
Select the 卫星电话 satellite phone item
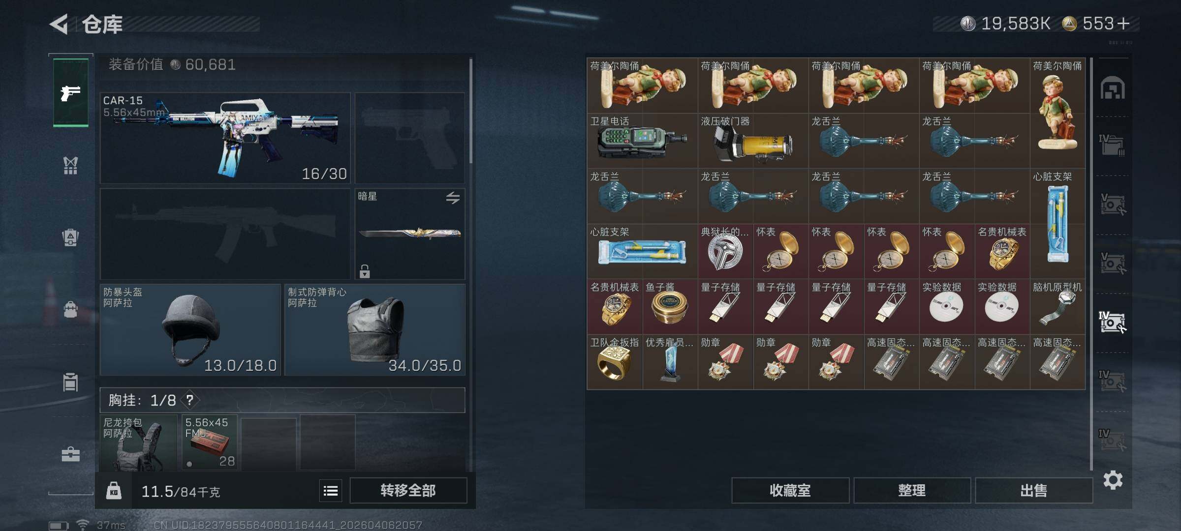[642, 141]
